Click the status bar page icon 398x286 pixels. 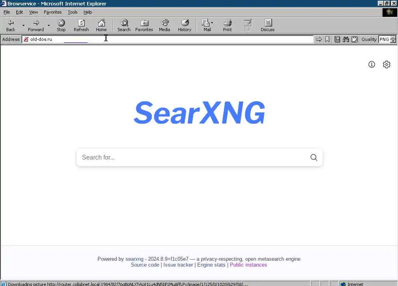3,284
